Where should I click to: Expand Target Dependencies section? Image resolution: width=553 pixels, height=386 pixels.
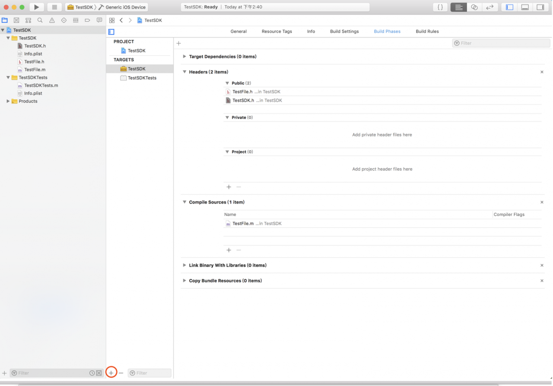pos(184,57)
